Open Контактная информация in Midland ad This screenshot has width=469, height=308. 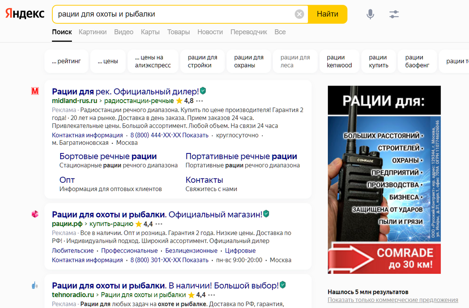pos(88,135)
